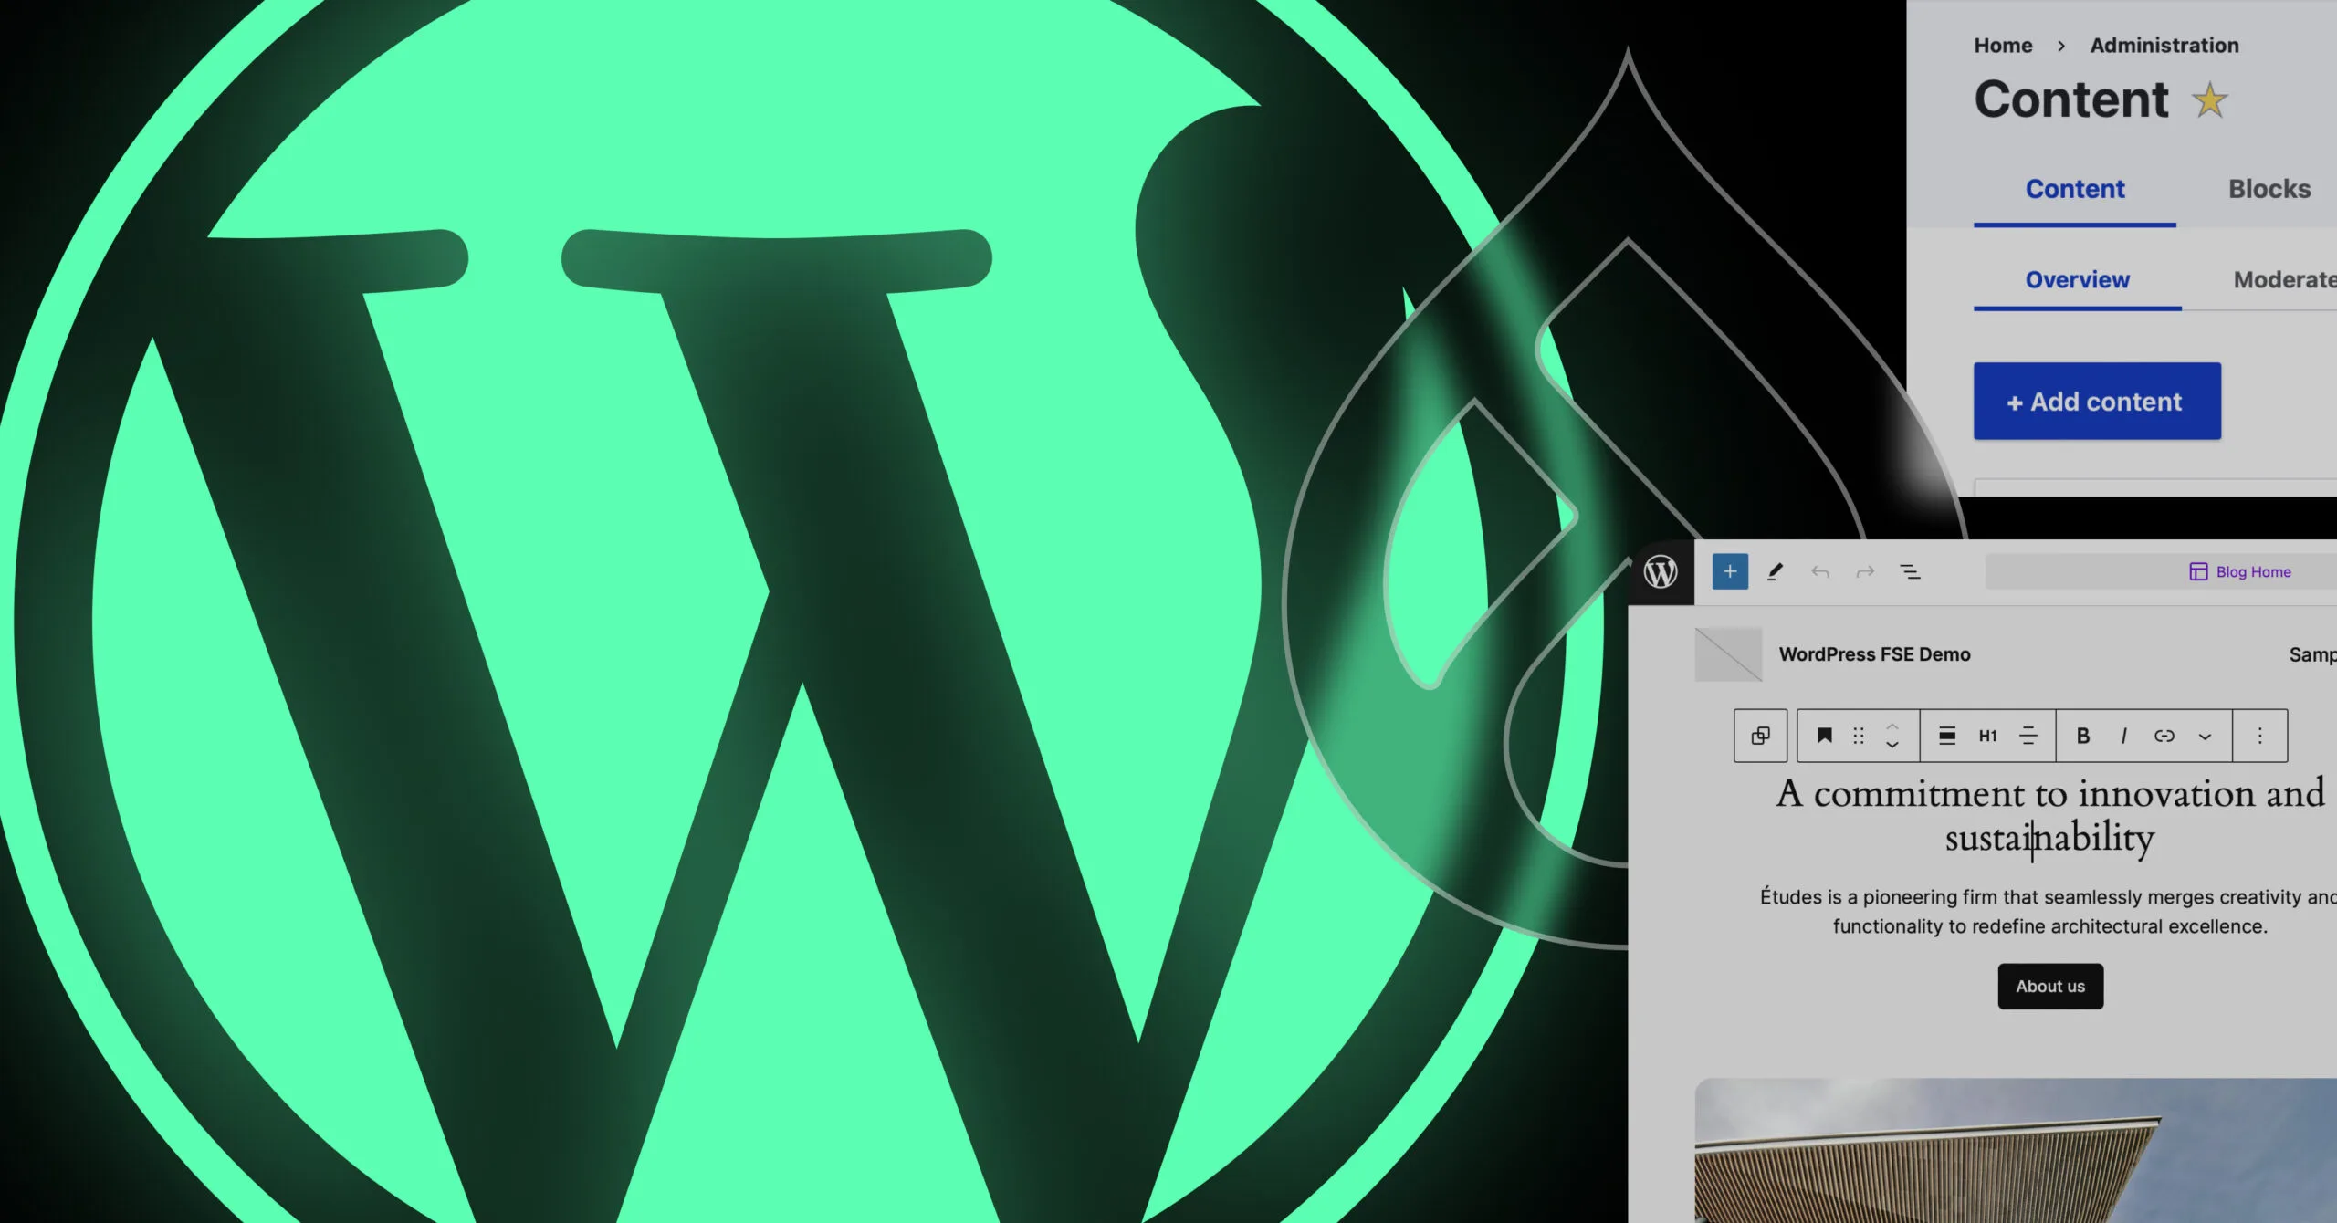Click the Add content button
2337x1223 pixels.
pos(2097,402)
